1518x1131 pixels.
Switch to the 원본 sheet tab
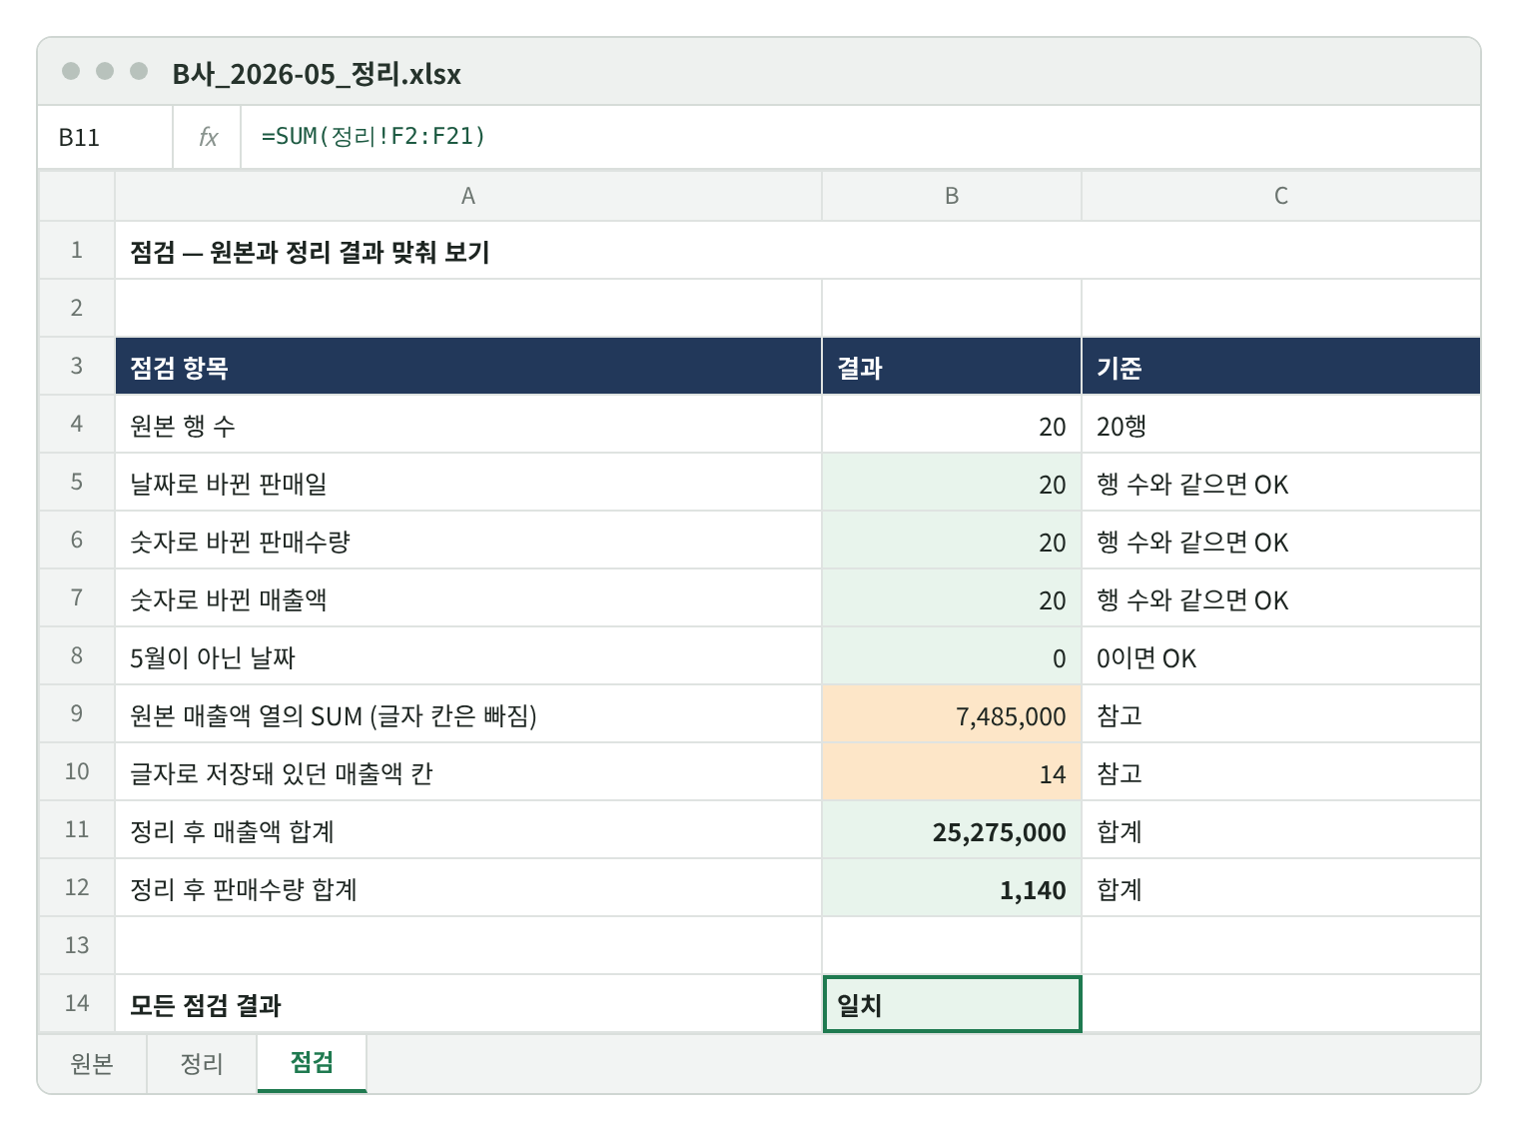[92, 1064]
